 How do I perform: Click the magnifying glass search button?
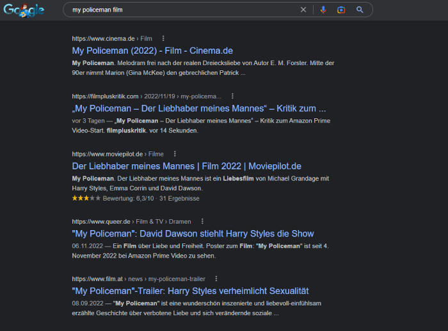coord(360,10)
